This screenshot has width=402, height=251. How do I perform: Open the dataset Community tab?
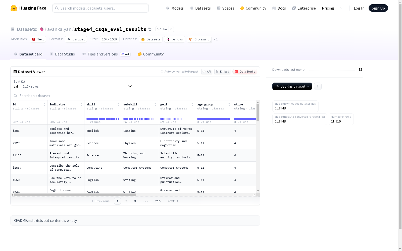(151, 54)
